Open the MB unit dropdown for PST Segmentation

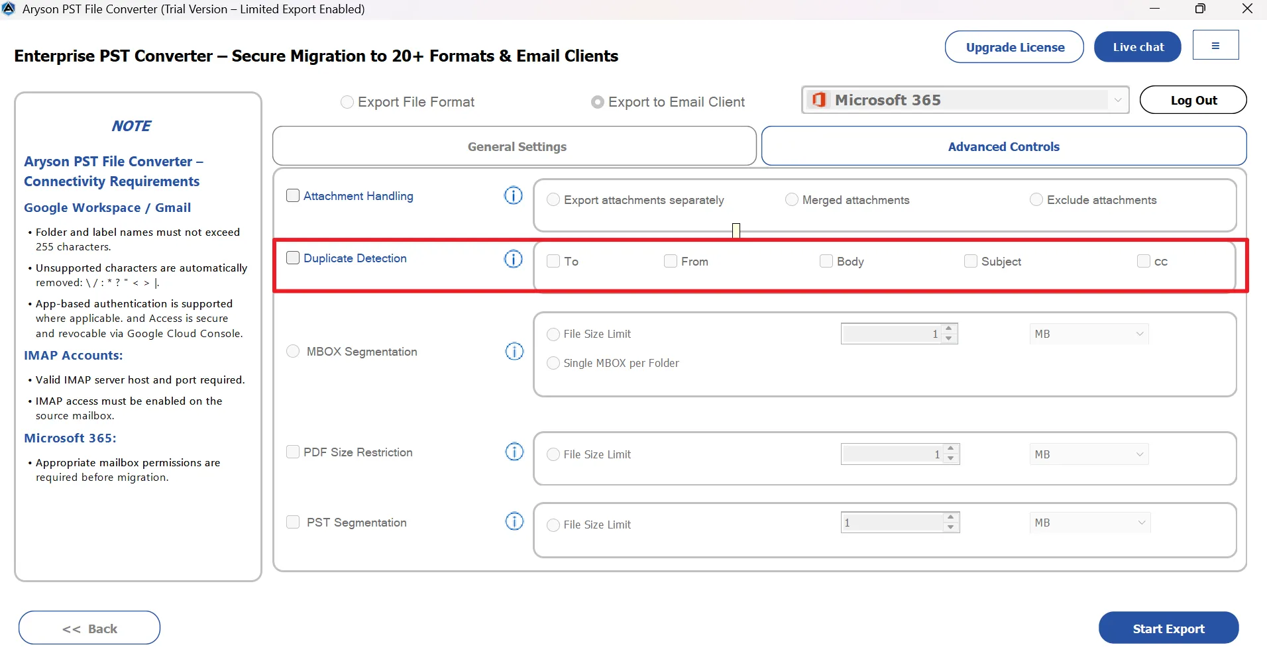tap(1090, 523)
